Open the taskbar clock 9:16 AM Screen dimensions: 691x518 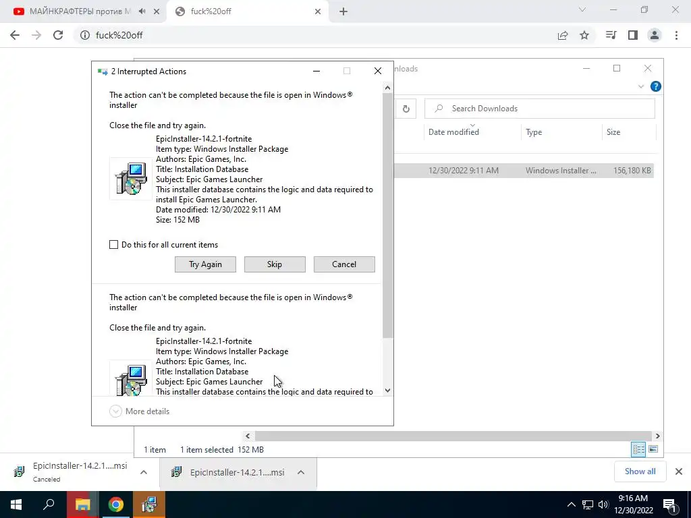tap(633, 505)
